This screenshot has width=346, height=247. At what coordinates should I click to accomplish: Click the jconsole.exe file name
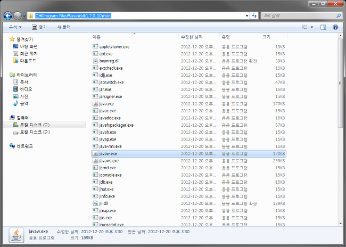(110, 175)
